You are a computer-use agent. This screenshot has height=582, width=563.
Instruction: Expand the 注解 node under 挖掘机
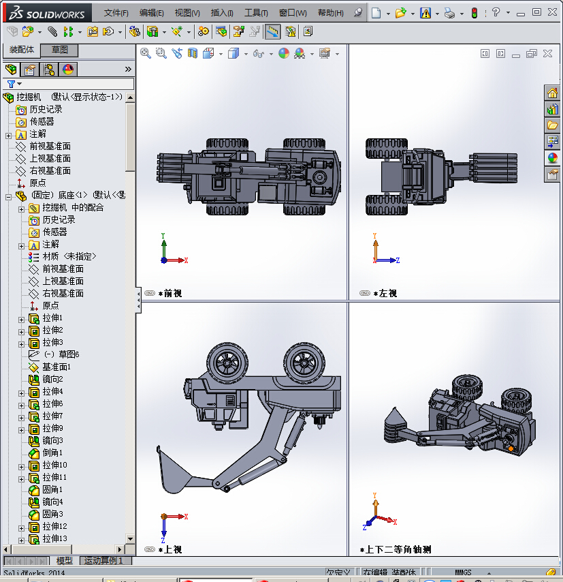9,136
